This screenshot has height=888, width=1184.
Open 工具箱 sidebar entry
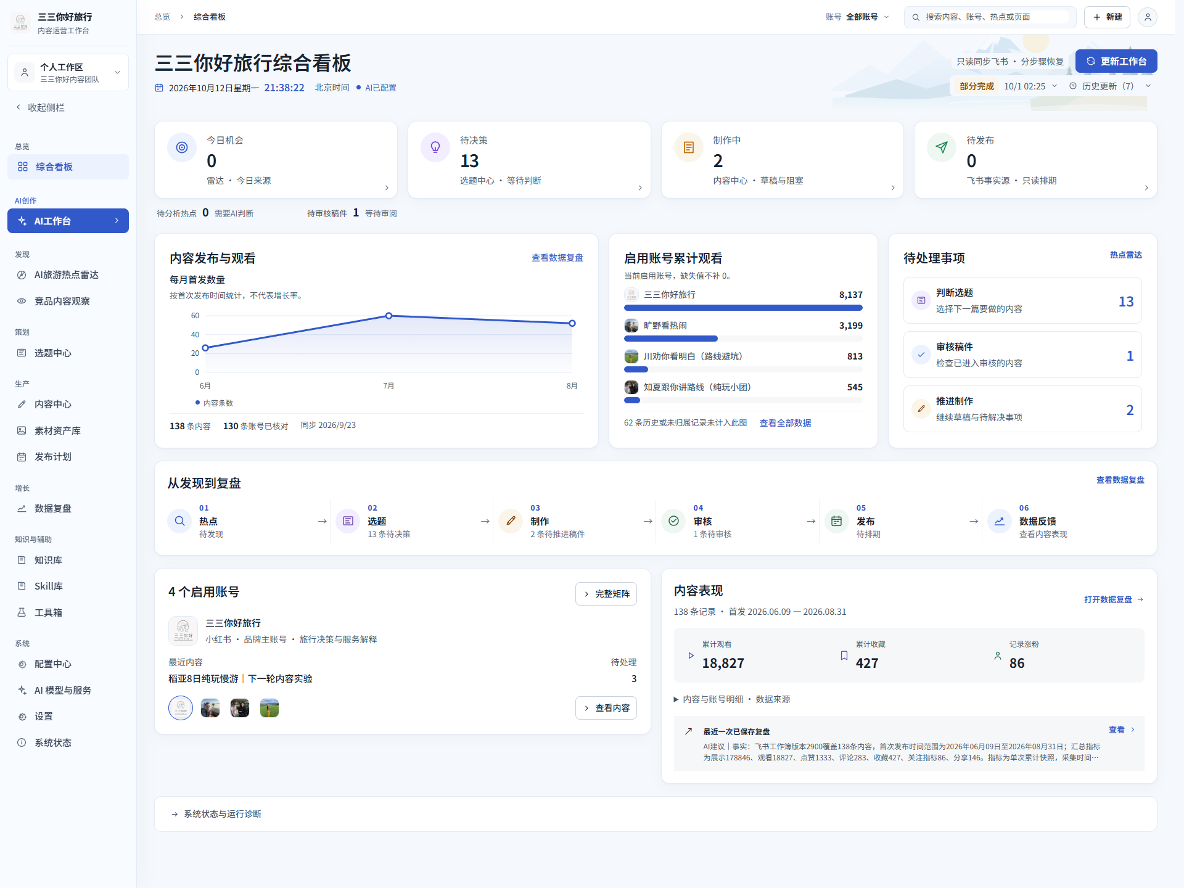[68, 613]
